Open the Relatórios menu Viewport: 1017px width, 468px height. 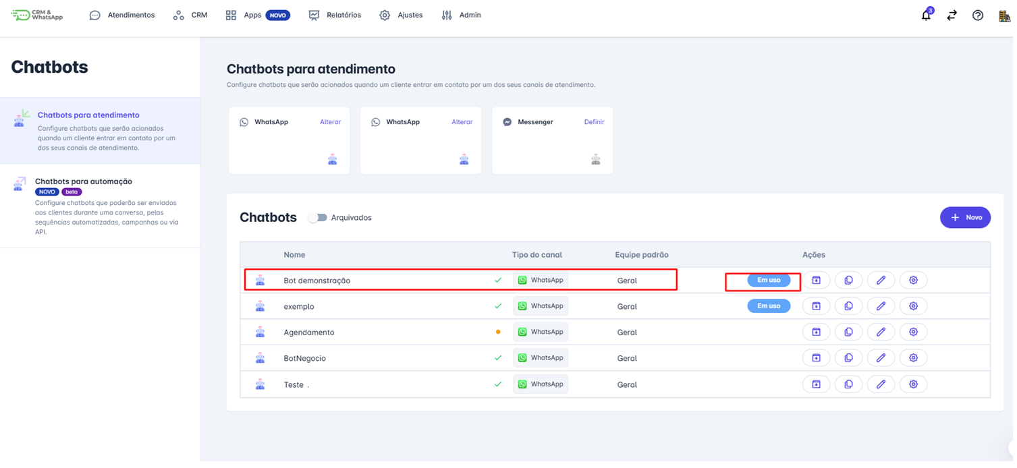click(335, 15)
